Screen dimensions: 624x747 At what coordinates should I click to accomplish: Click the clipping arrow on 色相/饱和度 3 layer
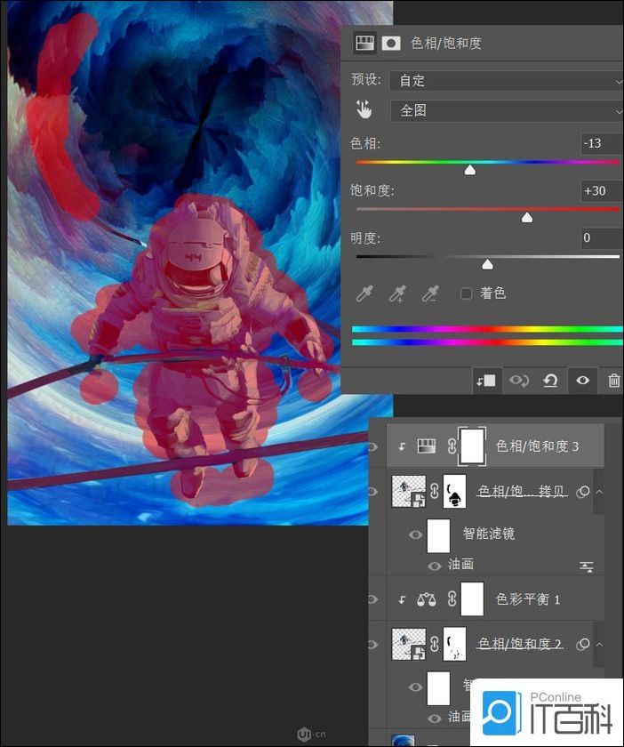(x=402, y=446)
